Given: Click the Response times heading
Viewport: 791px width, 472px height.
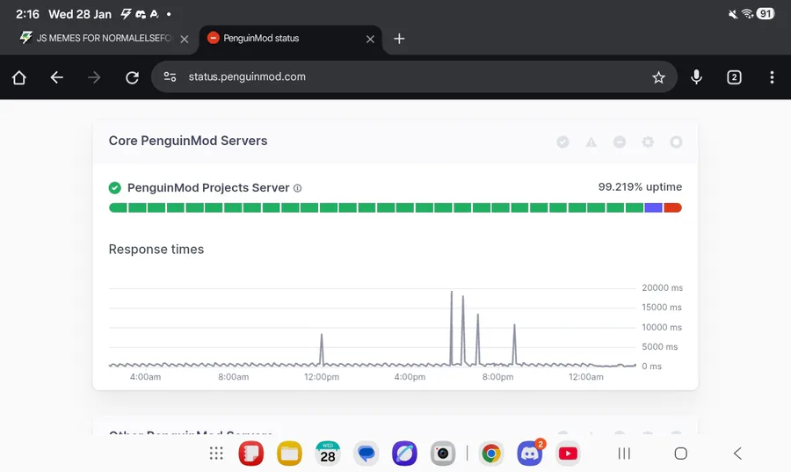Looking at the screenshot, I should (x=156, y=249).
